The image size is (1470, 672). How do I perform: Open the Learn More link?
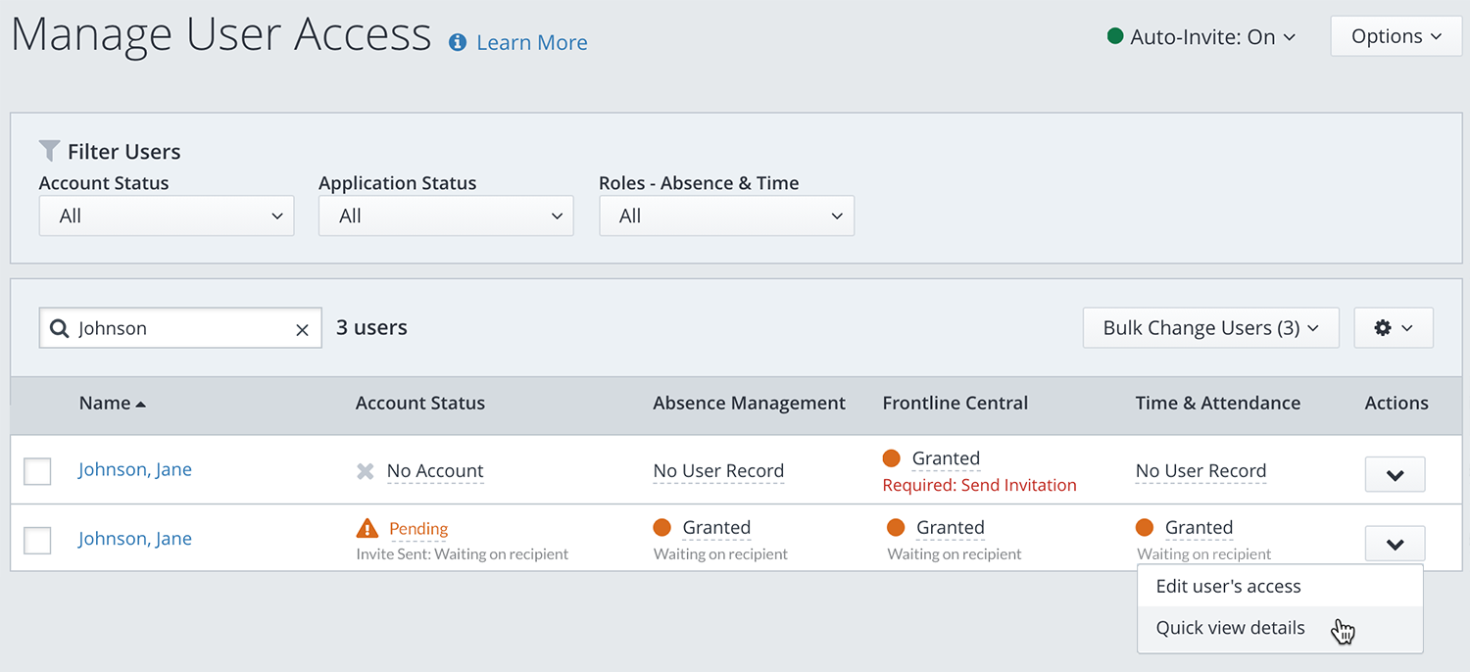click(531, 42)
